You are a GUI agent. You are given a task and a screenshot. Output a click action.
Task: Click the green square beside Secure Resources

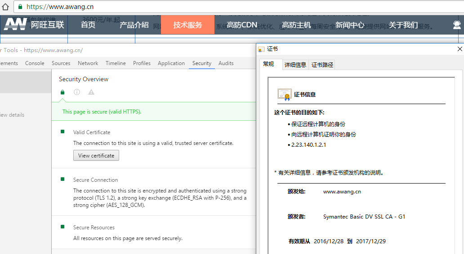[x=62, y=227]
